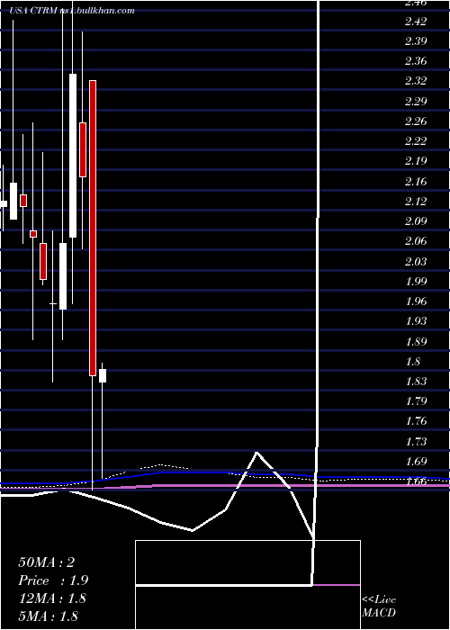Click the 2.42 price axis label
Image resolution: width=450 pixels, height=630 pixels.
[415, 22]
